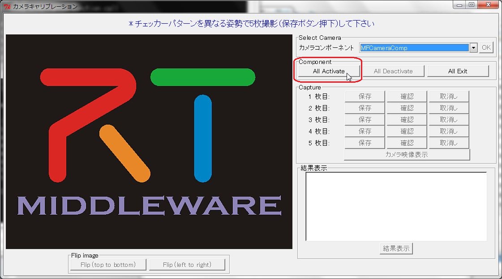Screen dimensions: 502x279
Task: Cancel the 1st capture with 取消し
Action: [x=449, y=96]
